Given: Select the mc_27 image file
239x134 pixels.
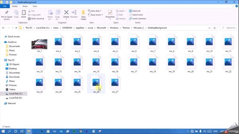Looking at the screenshot, I should [x=115, y=84].
